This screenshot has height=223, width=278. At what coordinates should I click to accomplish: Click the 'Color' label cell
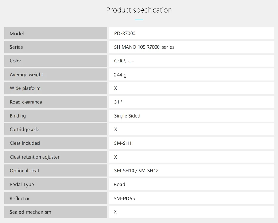pyautogui.click(x=56, y=61)
